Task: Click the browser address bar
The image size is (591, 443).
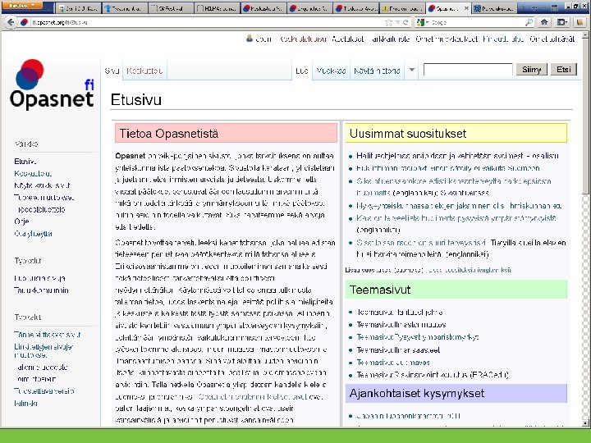Action: tap(208, 23)
